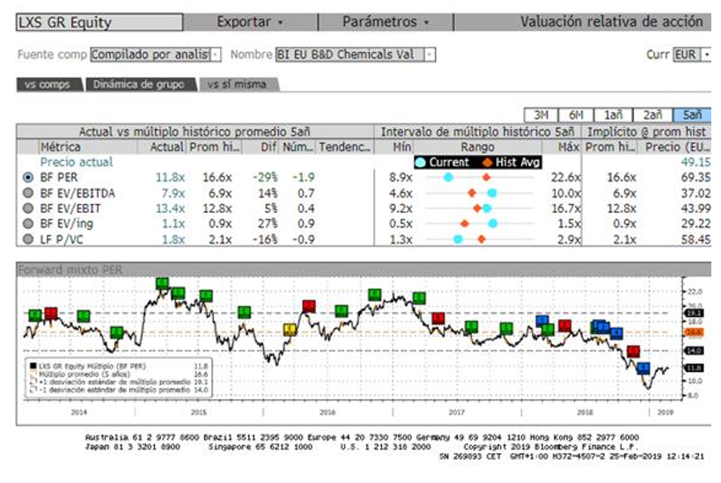Set period to 2añ
Viewport: 721px width, 483px height.
pos(652,115)
